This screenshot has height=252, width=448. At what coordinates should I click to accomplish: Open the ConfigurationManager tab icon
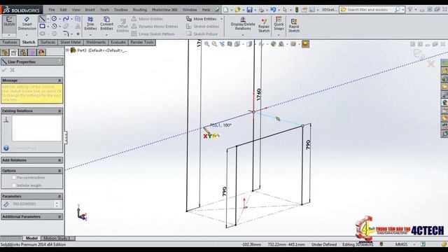click(x=23, y=52)
